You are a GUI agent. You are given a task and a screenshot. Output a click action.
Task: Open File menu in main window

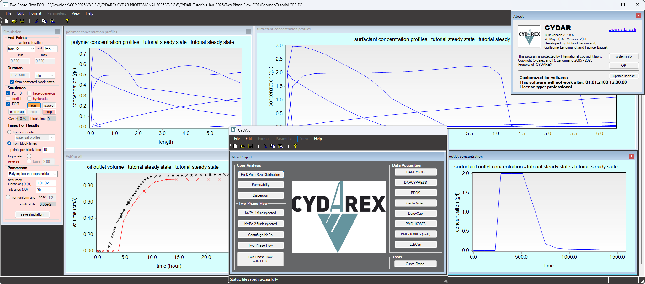(x=8, y=13)
